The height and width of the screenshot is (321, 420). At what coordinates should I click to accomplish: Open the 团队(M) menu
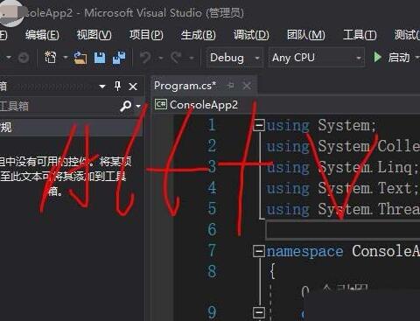tap(305, 35)
